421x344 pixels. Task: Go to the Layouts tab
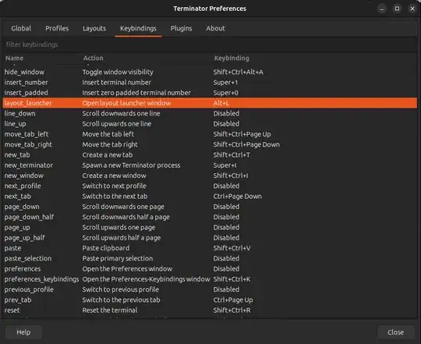94,28
